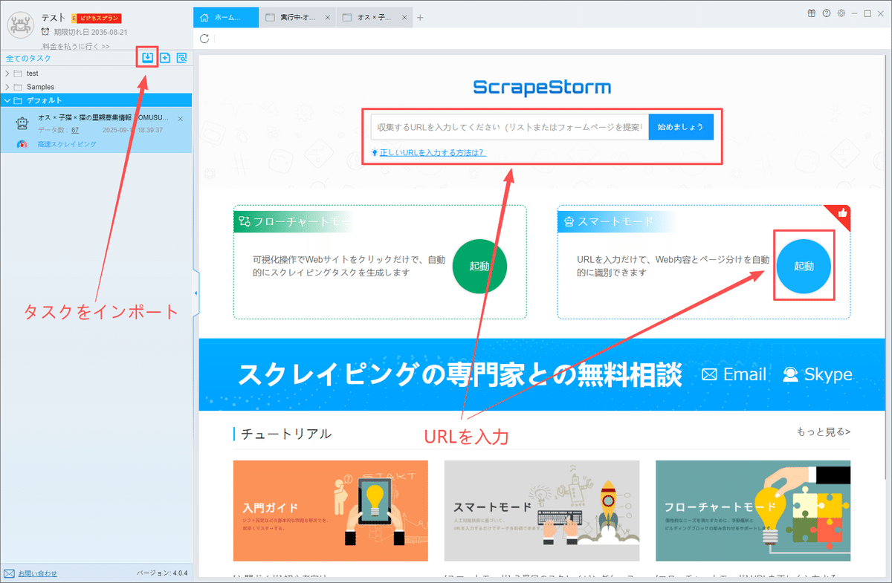Click the バージョン: 4.0.4 text
The width and height of the screenshot is (892, 583).
click(162, 573)
